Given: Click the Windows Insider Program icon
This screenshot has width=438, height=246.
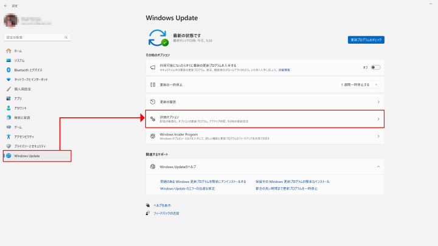Looking at the screenshot, I should (x=153, y=136).
